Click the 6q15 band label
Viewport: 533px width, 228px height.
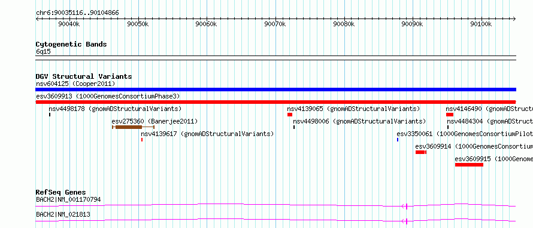pos(43,52)
